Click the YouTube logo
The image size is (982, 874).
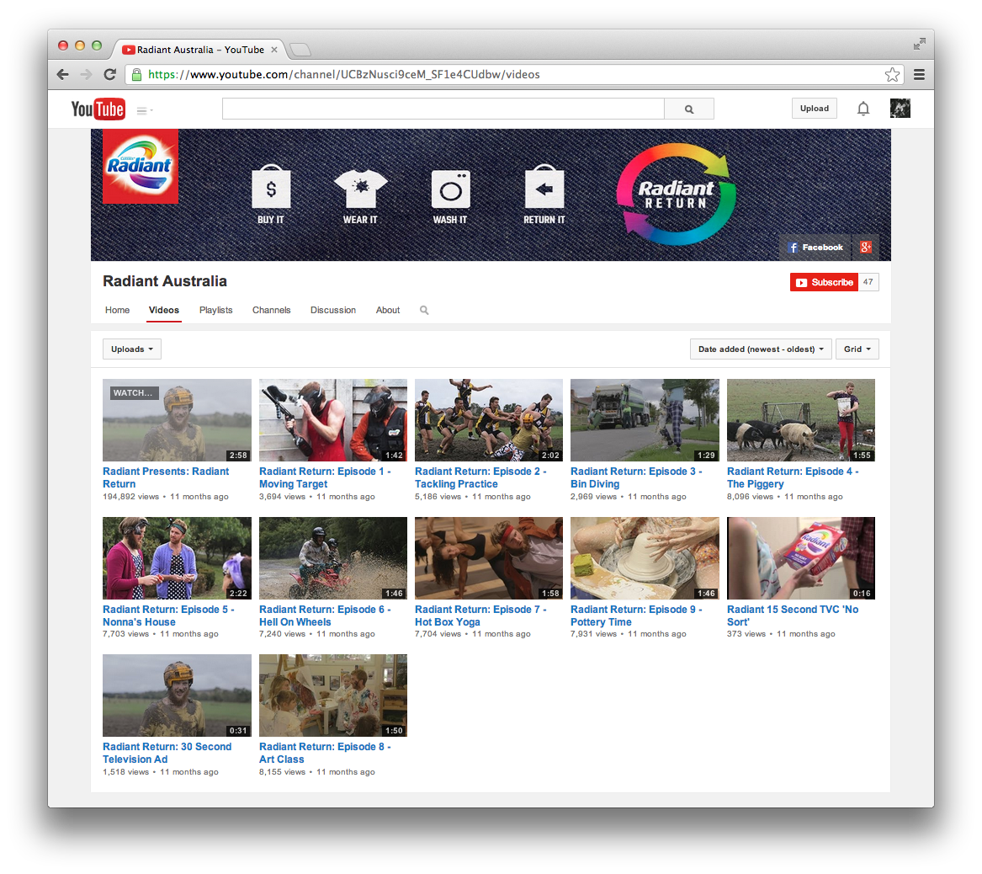[98, 109]
